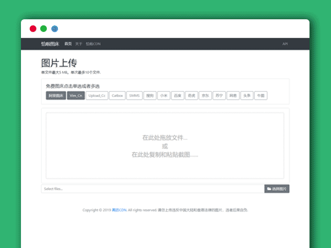Click the folder icon in 选择图片 button
331x248 pixels.
click(x=269, y=189)
